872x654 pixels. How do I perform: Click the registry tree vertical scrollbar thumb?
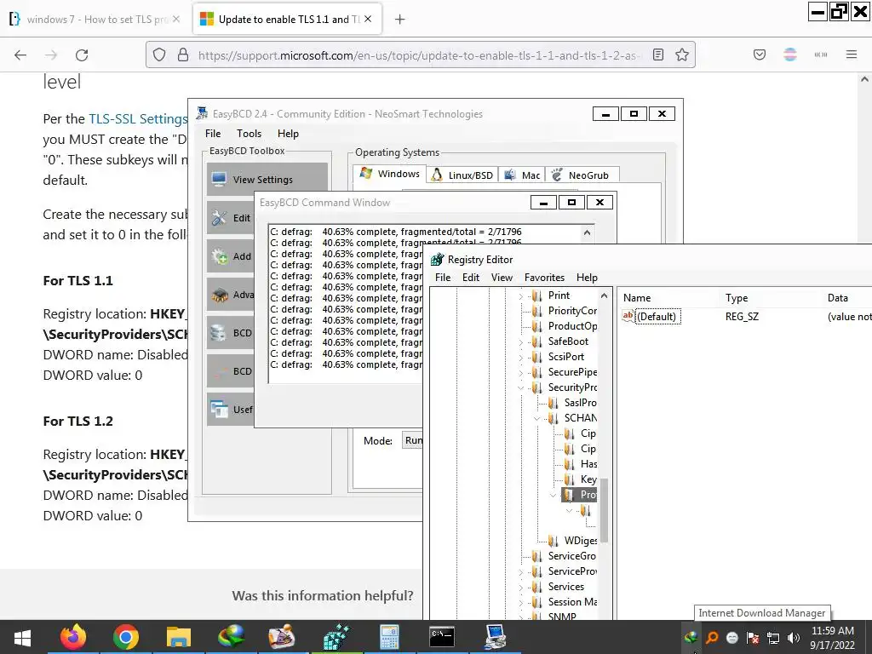coord(604,509)
